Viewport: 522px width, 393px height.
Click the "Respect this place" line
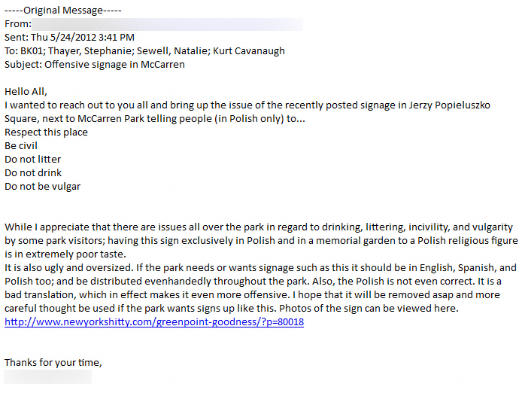[x=46, y=133]
